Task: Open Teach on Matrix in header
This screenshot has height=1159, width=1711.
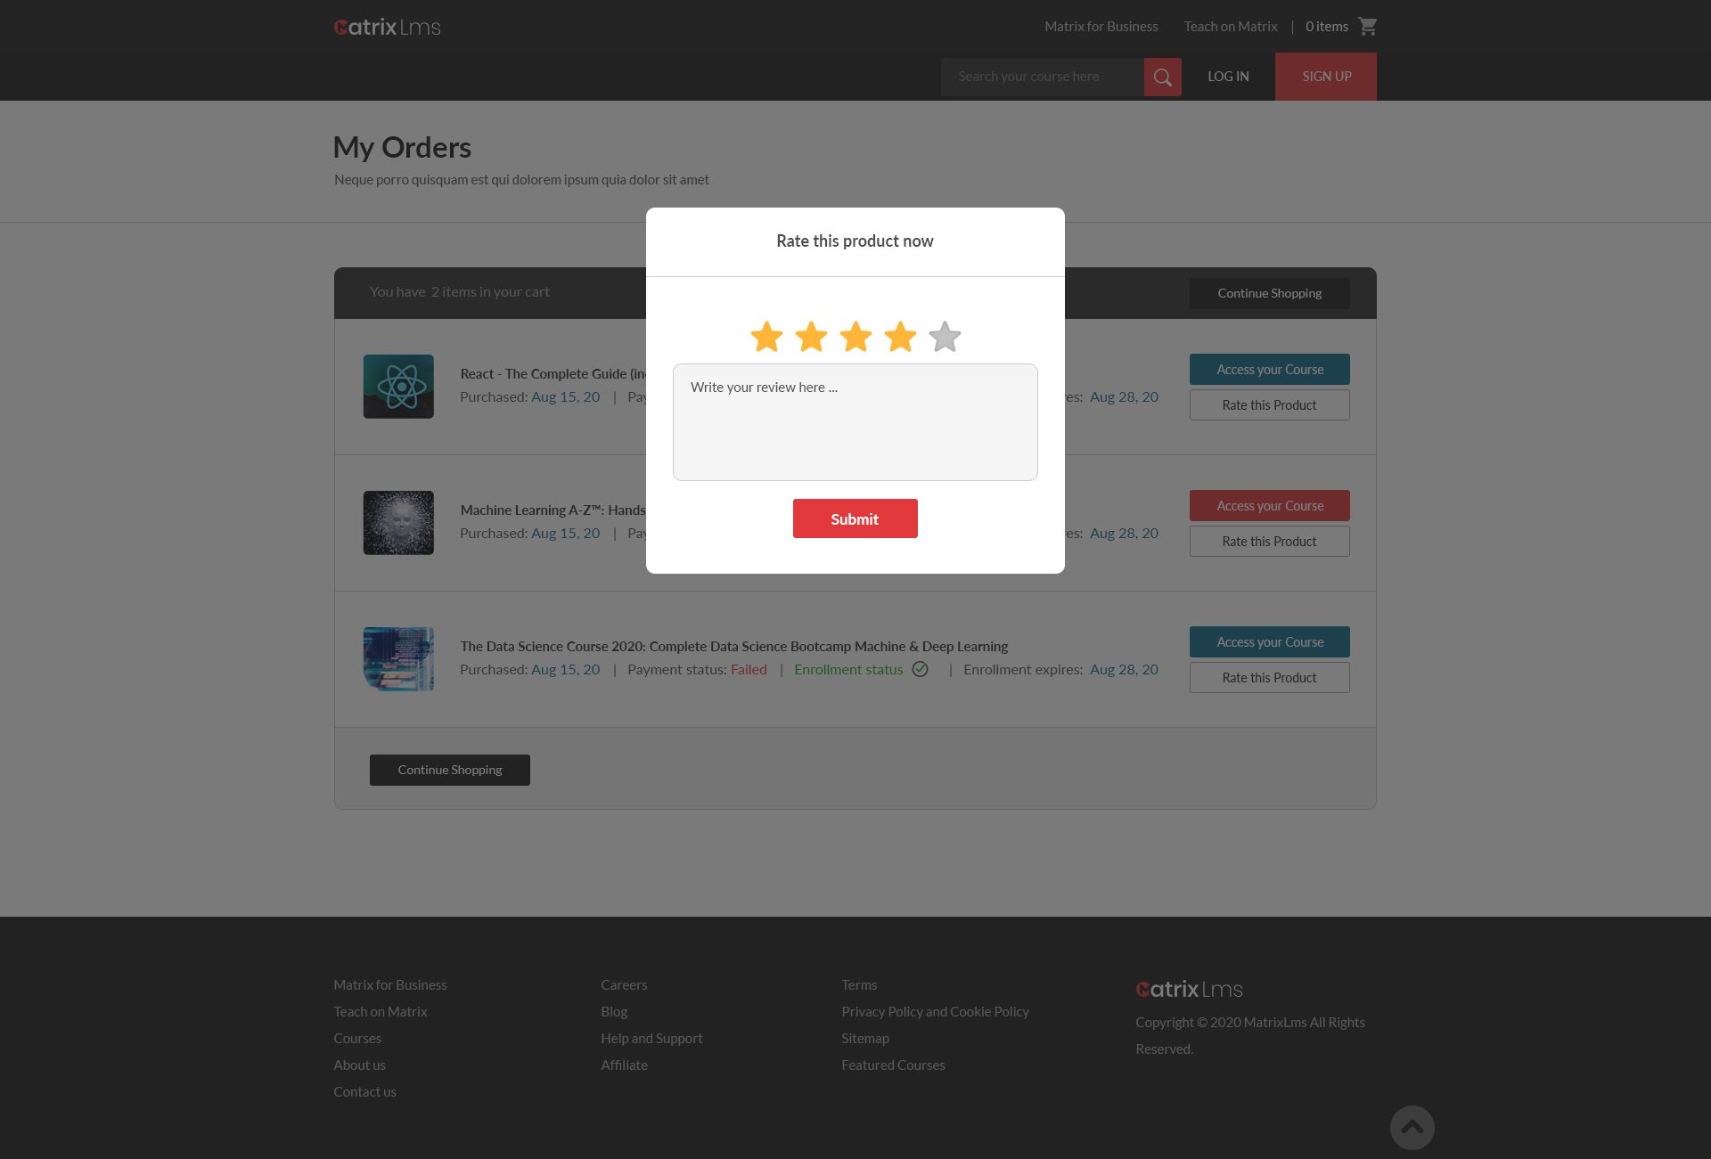Action: click(x=1231, y=27)
